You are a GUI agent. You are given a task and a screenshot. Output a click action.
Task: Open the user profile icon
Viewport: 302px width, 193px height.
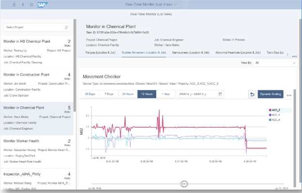(14, 4)
